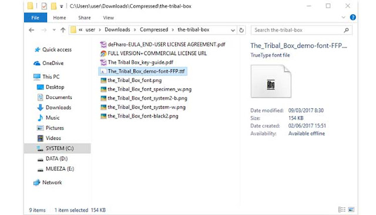Switch to Details view layout icon
The width and height of the screenshot is (376, 215).
[342, 210]
